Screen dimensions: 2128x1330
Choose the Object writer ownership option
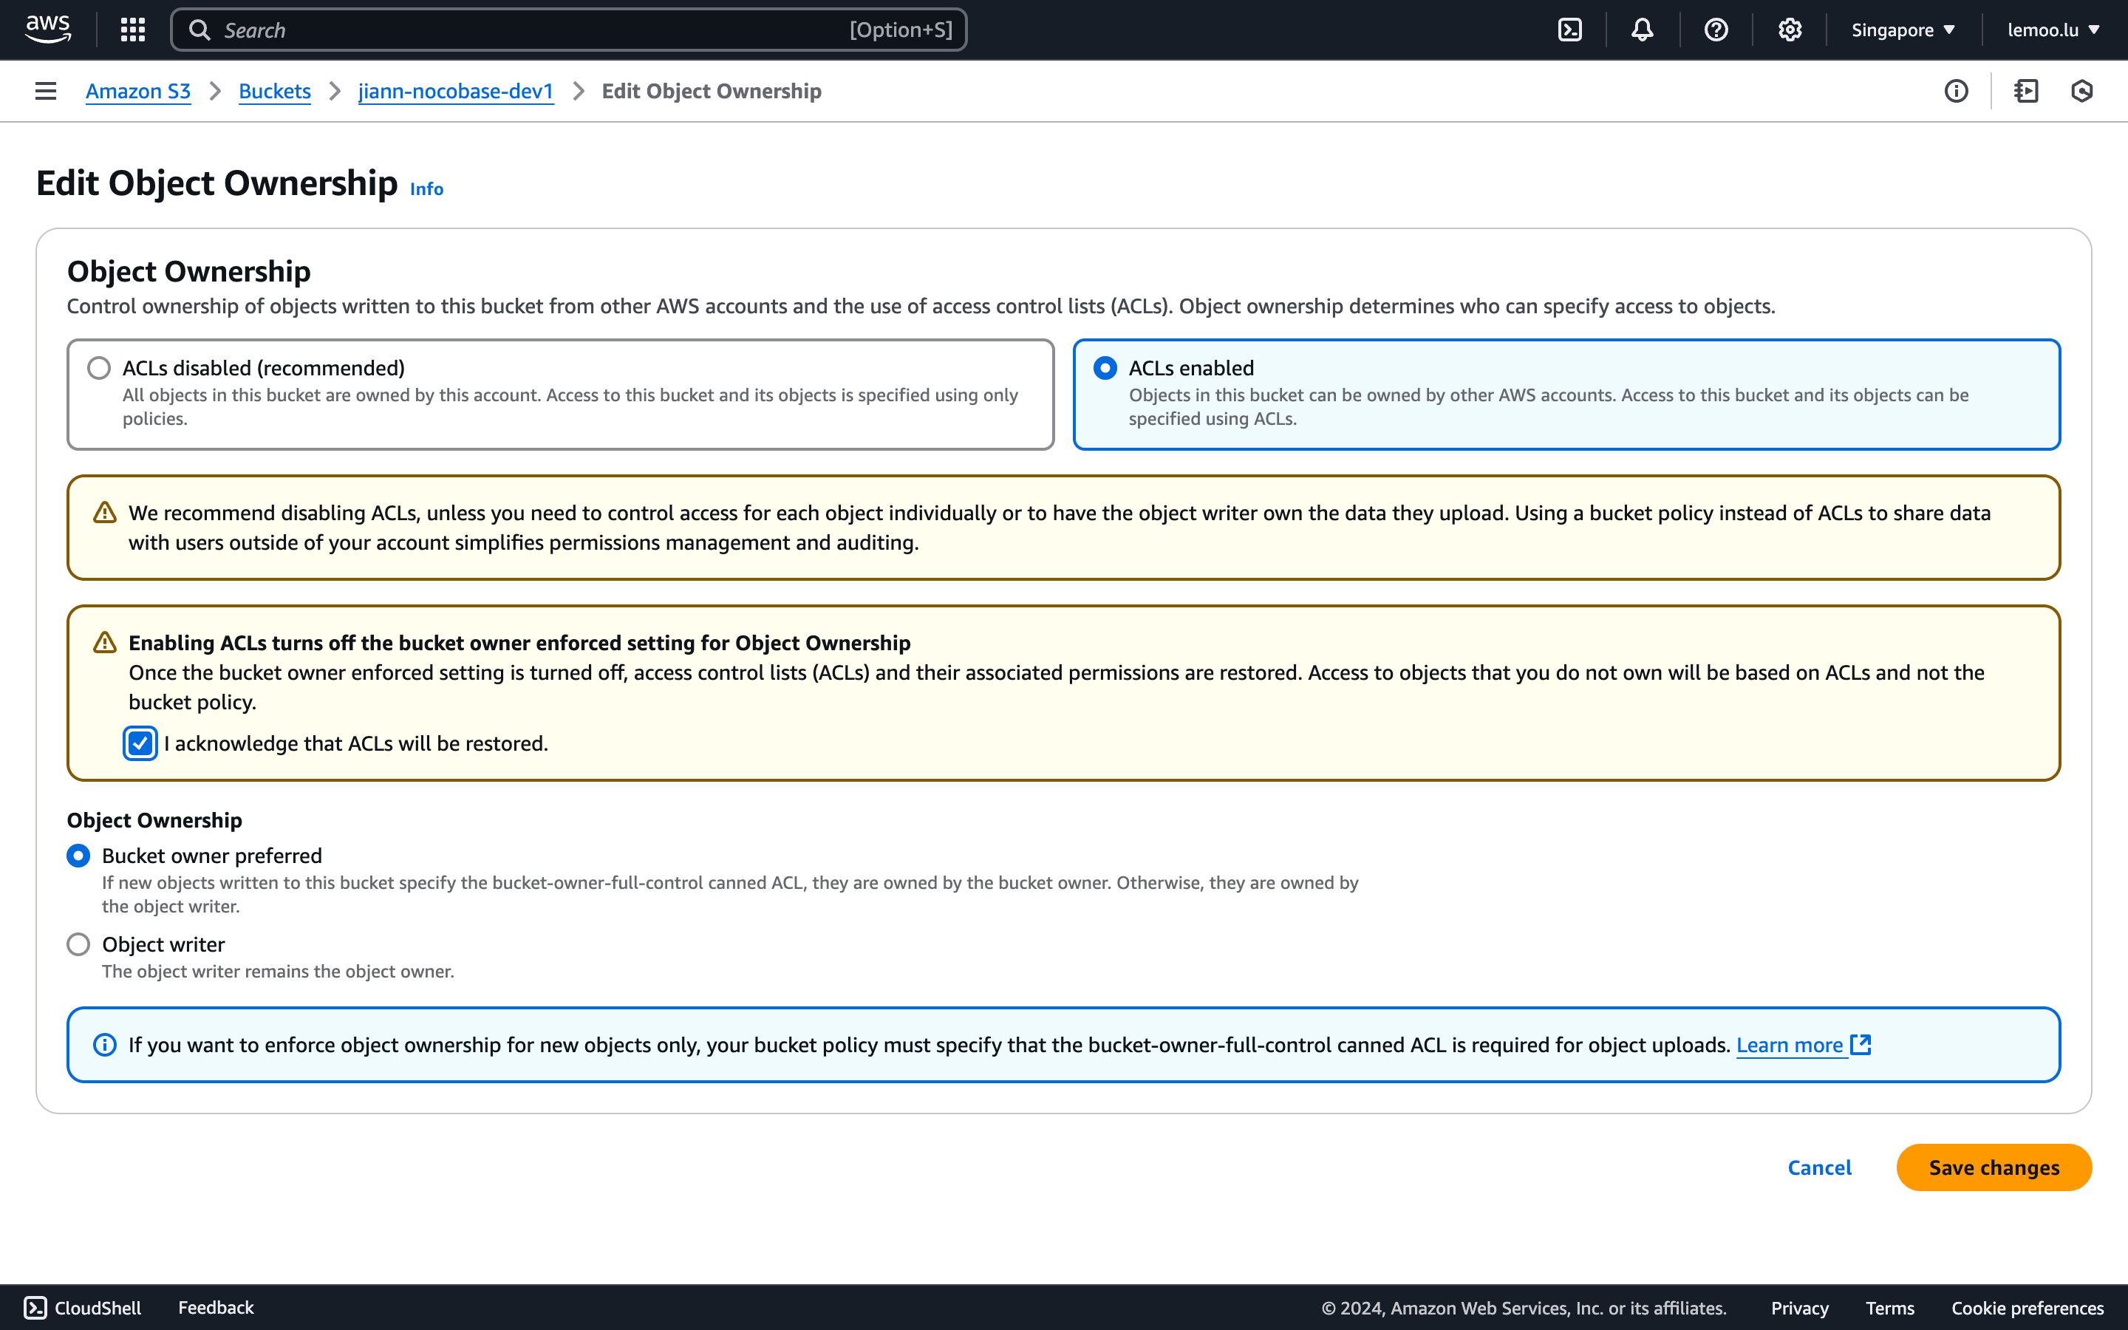click(78, 944)
